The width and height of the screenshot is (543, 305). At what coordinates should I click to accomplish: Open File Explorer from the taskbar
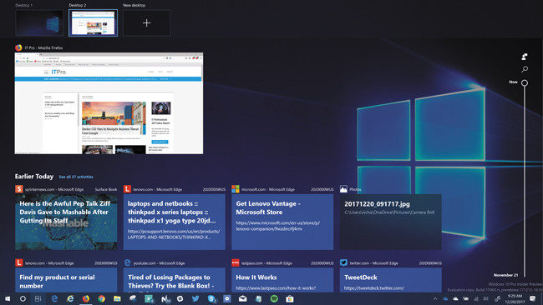pyautogui.click(x=117, y=299)
